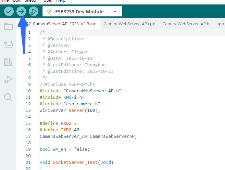The height and width of the screenshot is (170, 225).
Task: Click the @Date: 2023-10-11 comment line
Action: click(x=67, y=58)
